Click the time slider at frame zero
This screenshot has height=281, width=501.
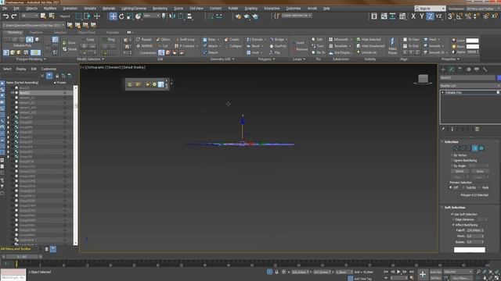pos(16,264)
